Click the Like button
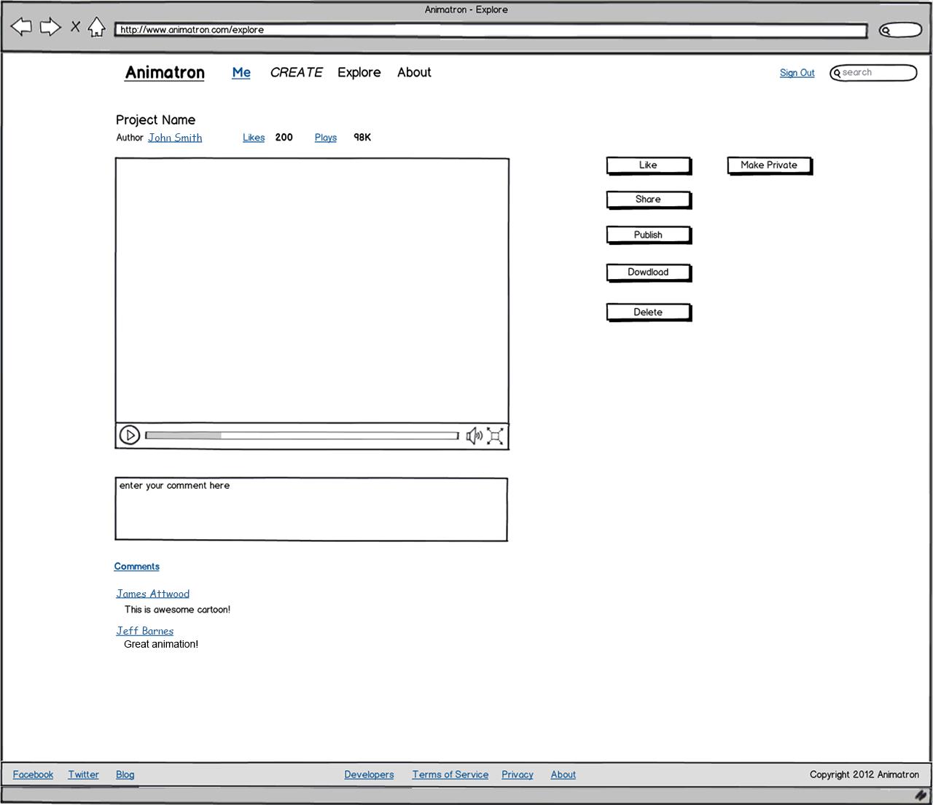933x805 pixels. point(648,165)
